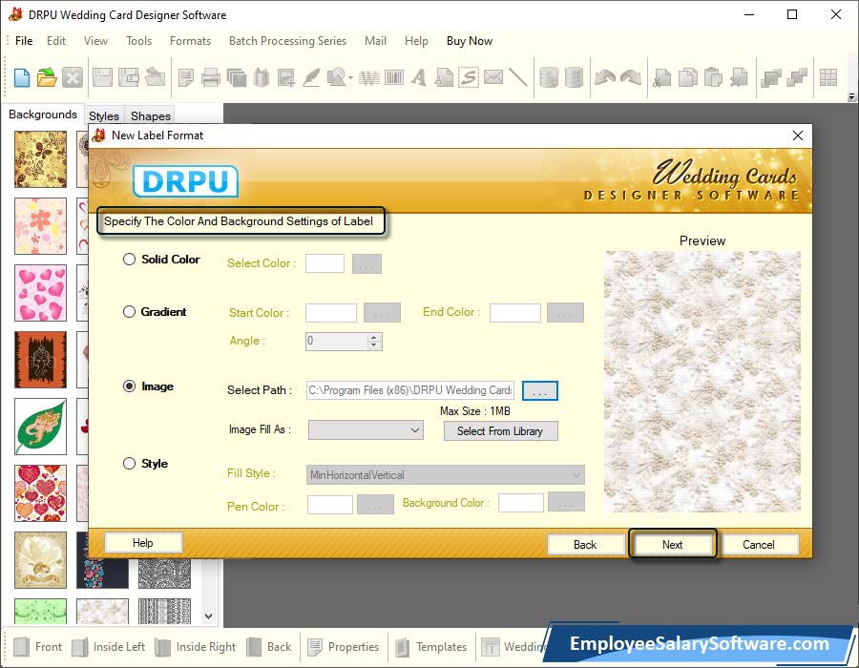
Task: Click the New document toolbar icon
Action: (x=22, y=77)
